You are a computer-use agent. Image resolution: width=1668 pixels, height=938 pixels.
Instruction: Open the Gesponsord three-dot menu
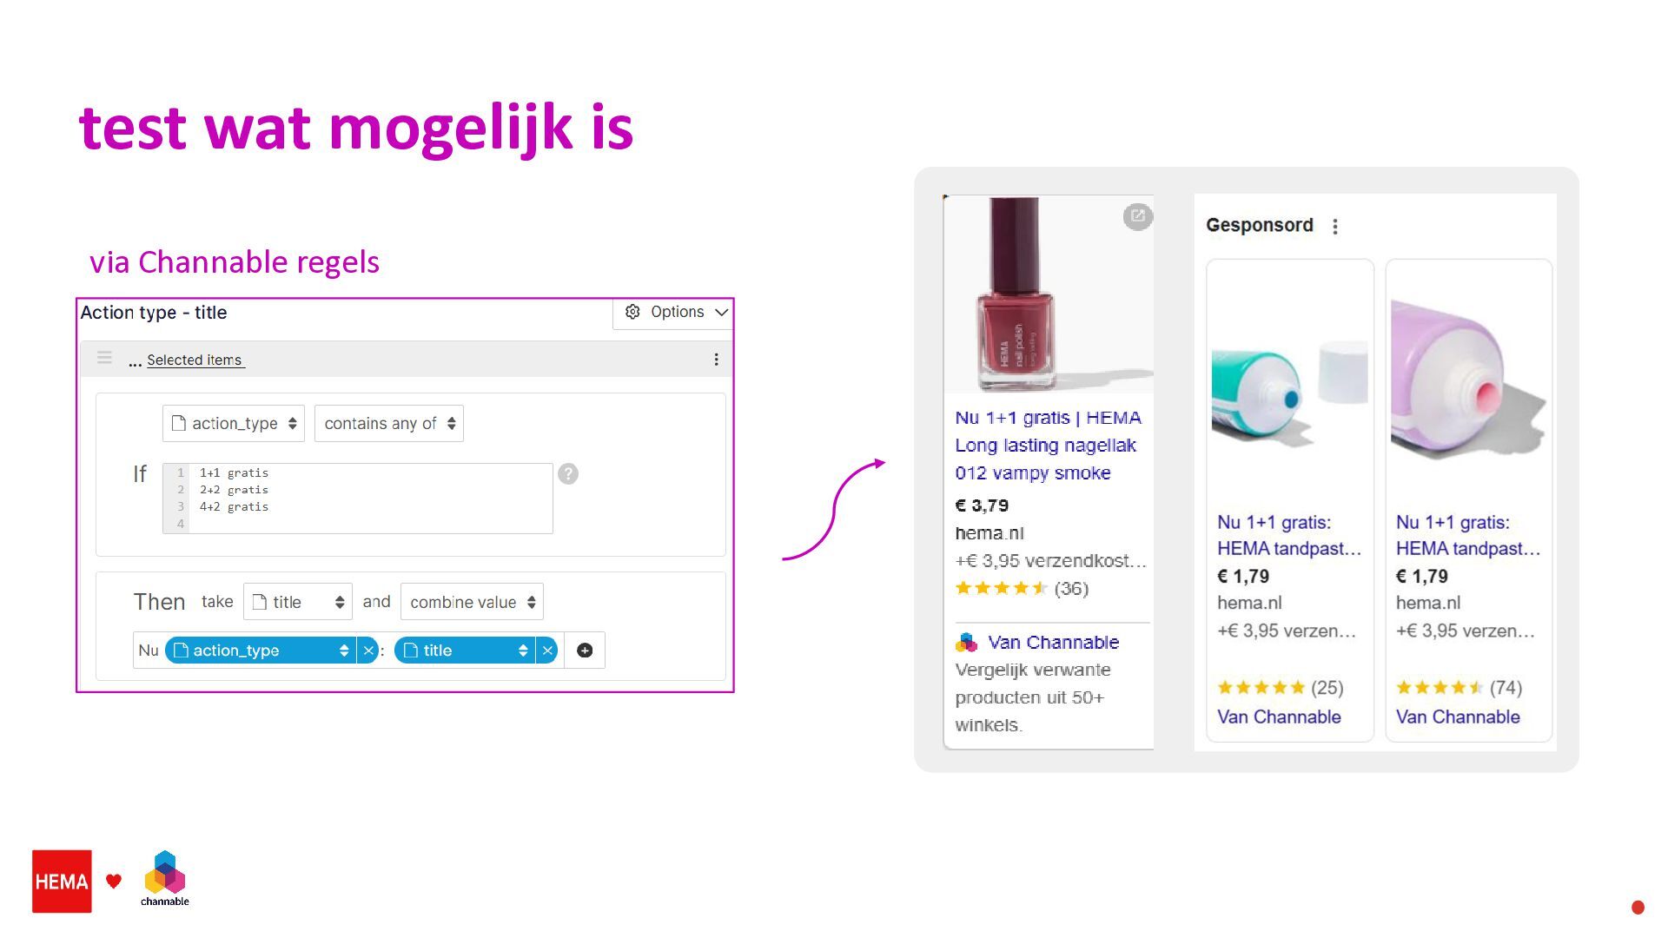click(x=1335, y=227)
